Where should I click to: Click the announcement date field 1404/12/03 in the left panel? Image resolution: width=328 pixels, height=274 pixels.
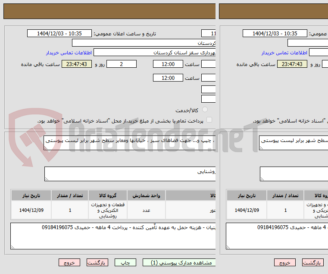pyautogui.click(x=59, y=33)
